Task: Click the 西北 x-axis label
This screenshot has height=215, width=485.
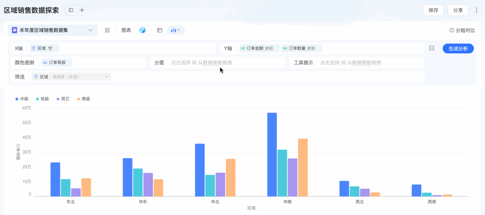Action: coord(360,202)
